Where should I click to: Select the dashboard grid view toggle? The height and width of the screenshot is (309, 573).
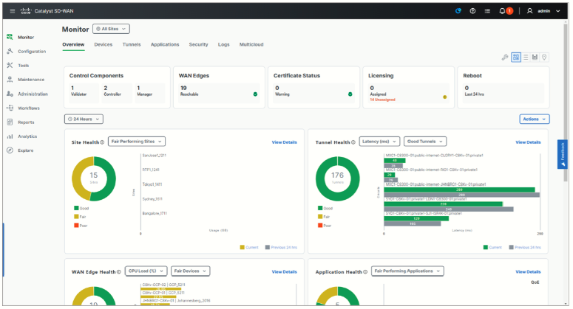(x=516, y=58)
